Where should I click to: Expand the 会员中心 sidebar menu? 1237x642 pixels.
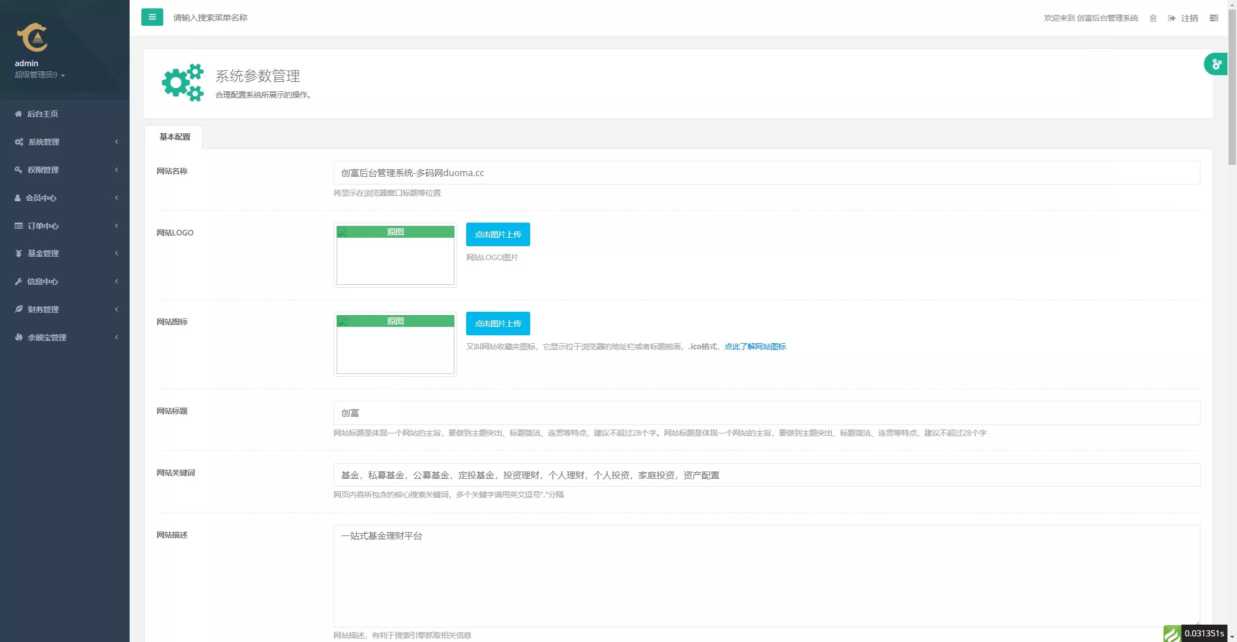click(x=65, y=198)
